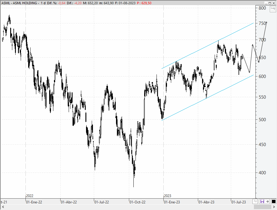Maximize the ASML chart window

[x=270, y=3]
